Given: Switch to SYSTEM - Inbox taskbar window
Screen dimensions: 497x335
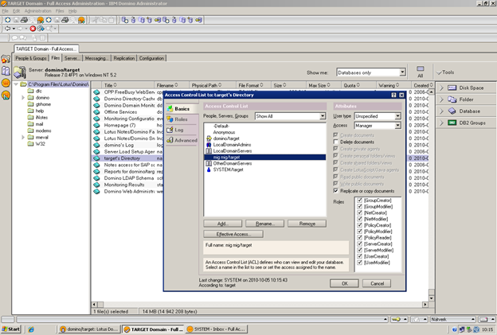Looking at the screenshot, I should coord(216,329).
